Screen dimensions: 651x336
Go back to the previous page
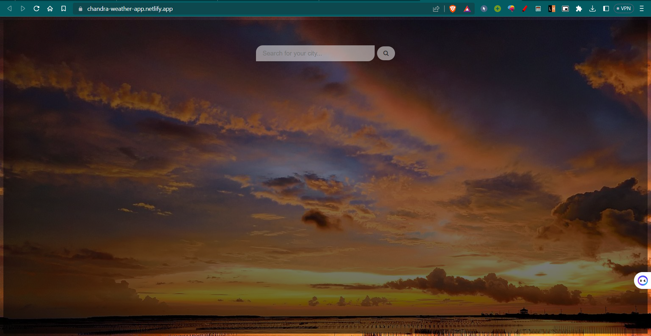9,8
